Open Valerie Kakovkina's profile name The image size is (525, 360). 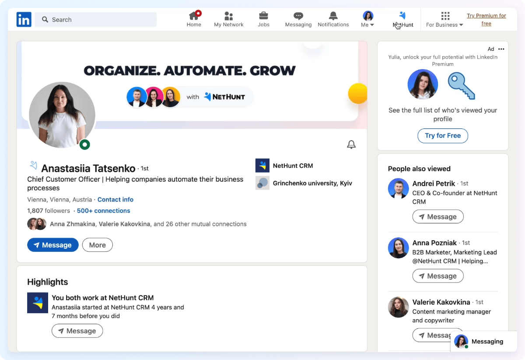tap(441, 302)
